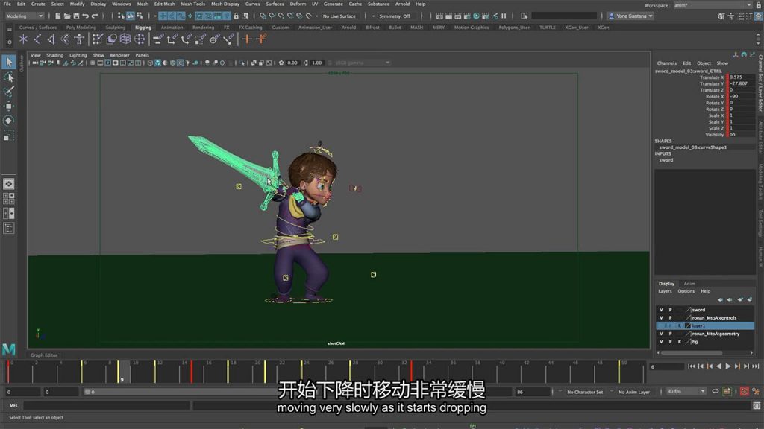Toggle visibility V of ronan_MtoA:geometry layer

661,334
